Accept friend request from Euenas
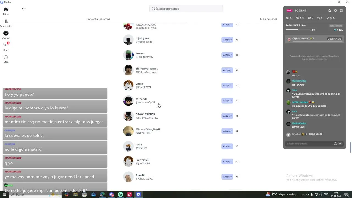352x198 pixels. pyautogui.click(x=227, y=55)
